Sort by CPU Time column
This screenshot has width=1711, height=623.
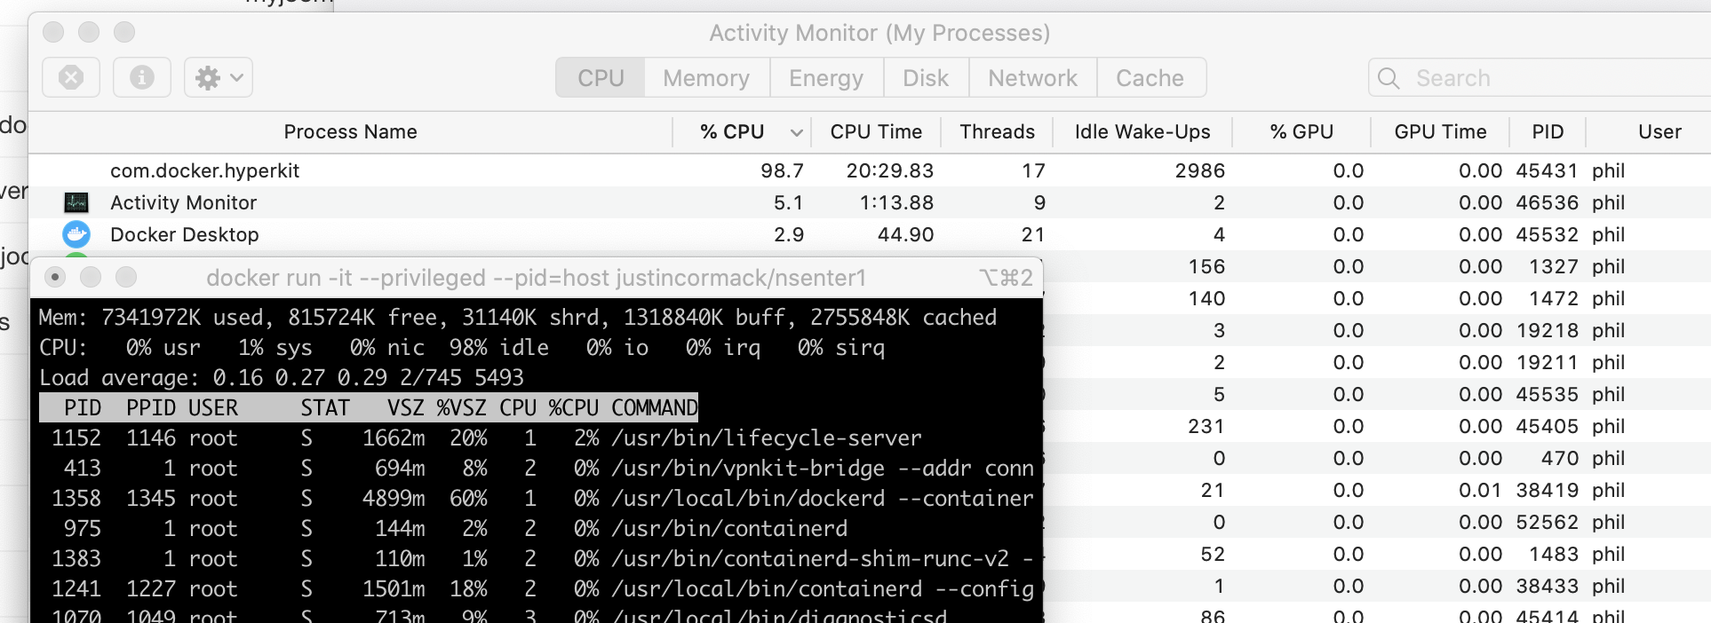click(x=876, y=132)
